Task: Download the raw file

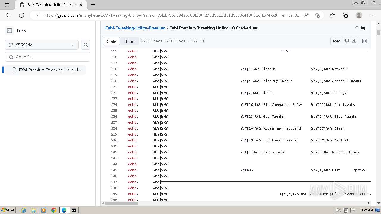Action: pos(354,41)
